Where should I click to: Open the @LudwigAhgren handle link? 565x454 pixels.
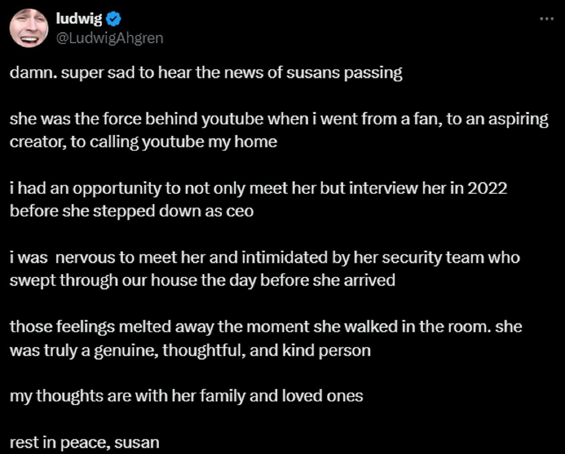[110, 38]
